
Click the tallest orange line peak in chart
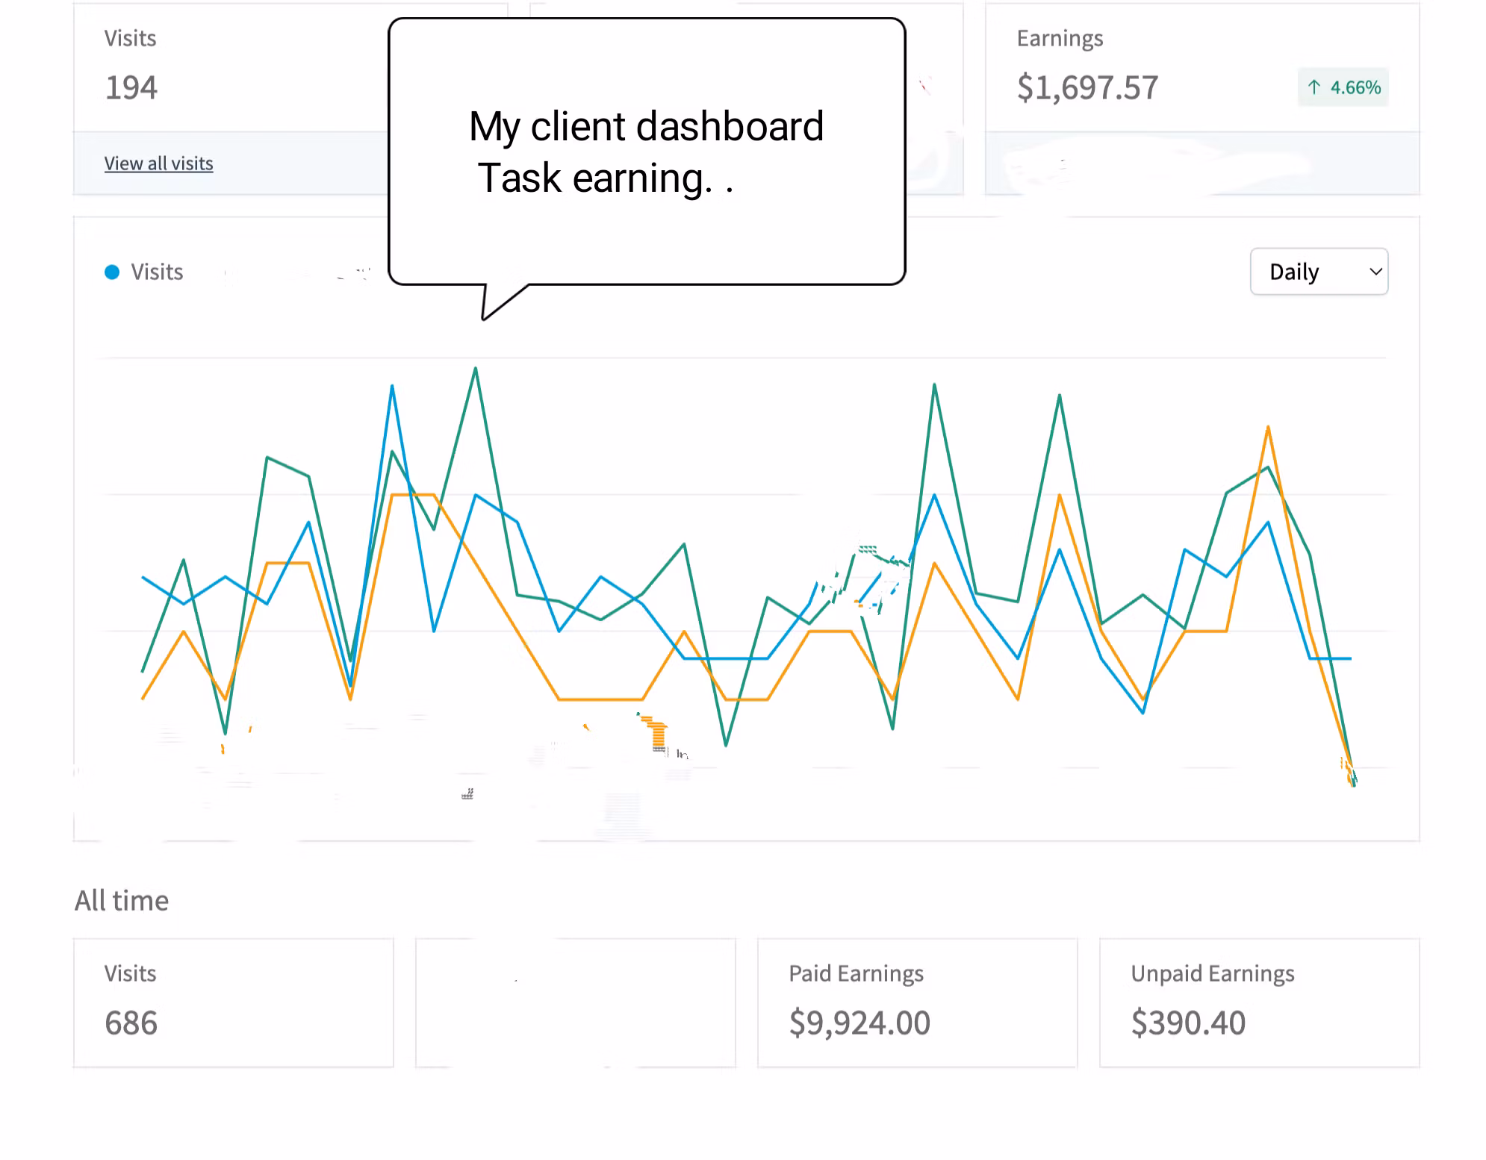[1268, 428]
